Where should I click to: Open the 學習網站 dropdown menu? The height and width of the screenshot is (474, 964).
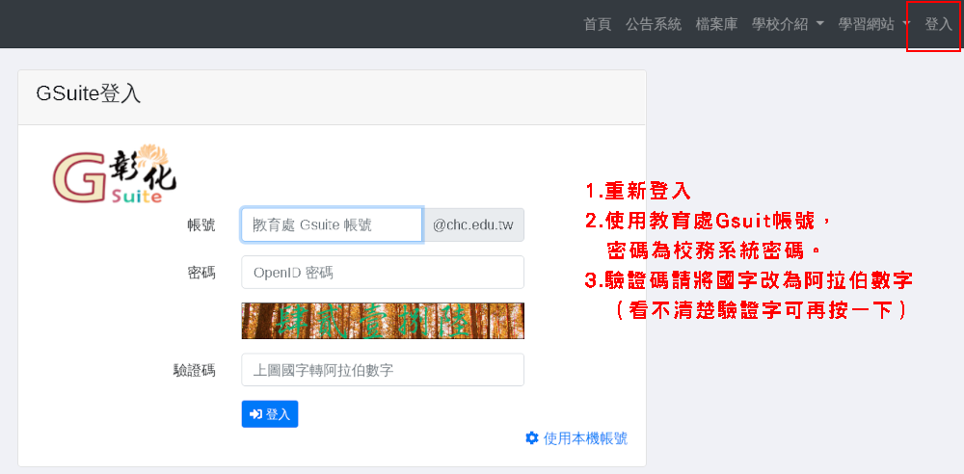(x=873, y=24)
